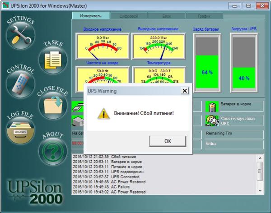Click the warning triangle icon in dialog

click(103, 114)
